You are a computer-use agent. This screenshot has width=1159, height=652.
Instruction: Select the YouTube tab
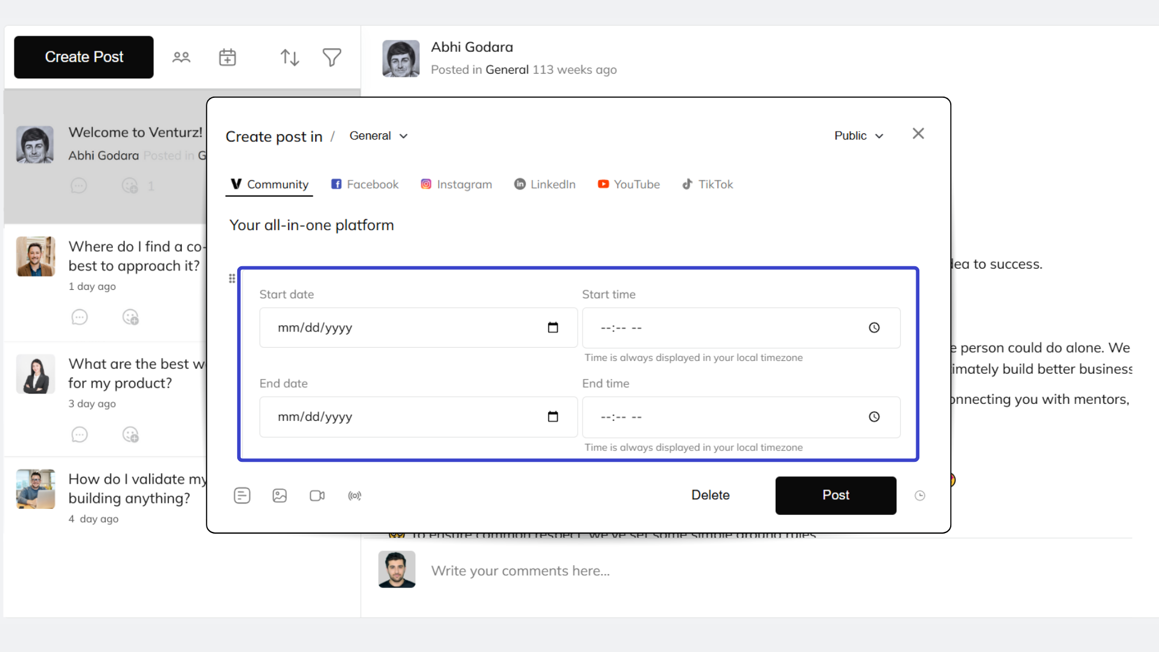628,184
